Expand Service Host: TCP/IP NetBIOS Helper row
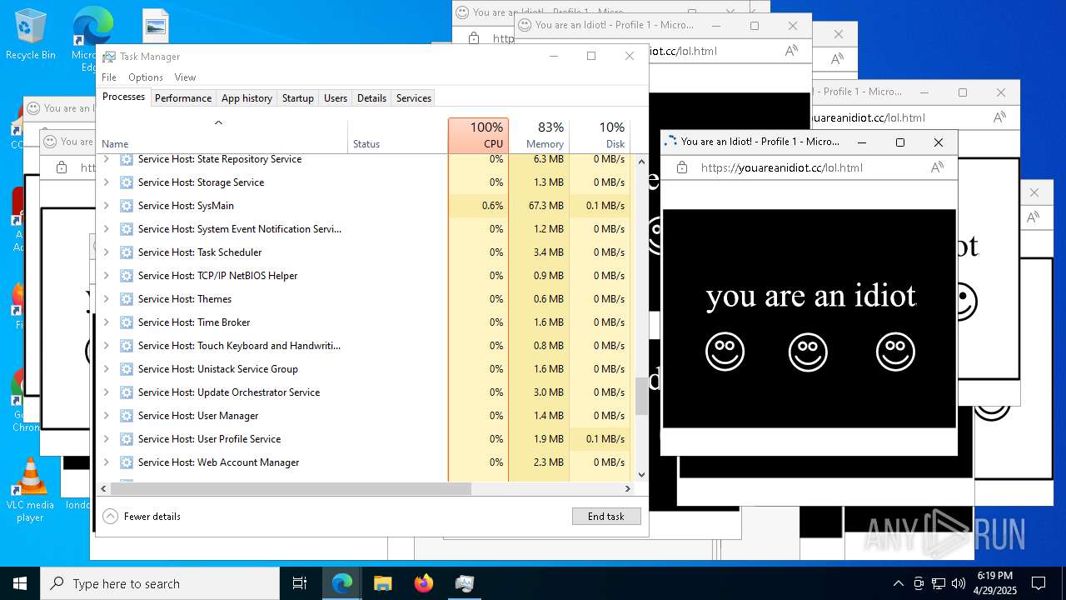This screenshot has width=1066, height=600. click(x=106, y=275)
